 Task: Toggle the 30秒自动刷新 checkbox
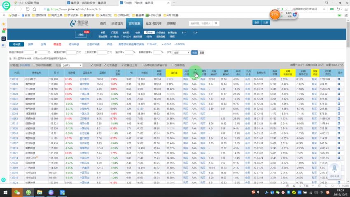pyautogui.click(x=34, y=65)
